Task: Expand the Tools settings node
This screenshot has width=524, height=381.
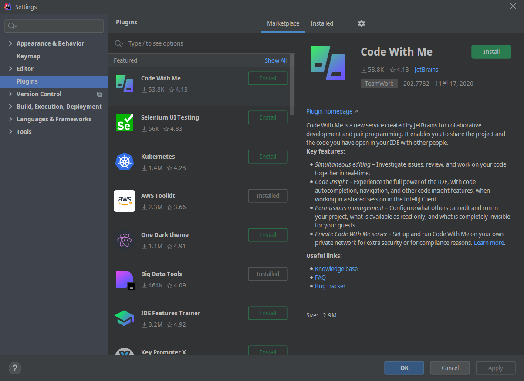Action: coord(10,132)
